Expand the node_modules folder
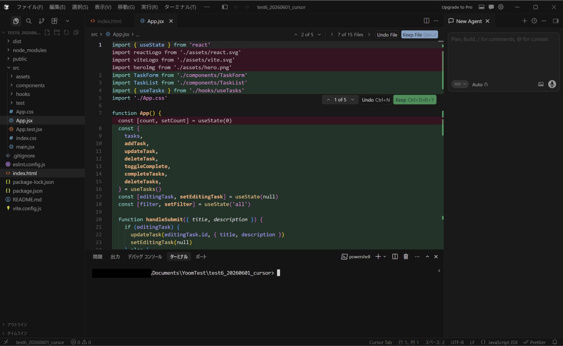The height and width of the screenshot is (346, 563). tap(42, 50)
